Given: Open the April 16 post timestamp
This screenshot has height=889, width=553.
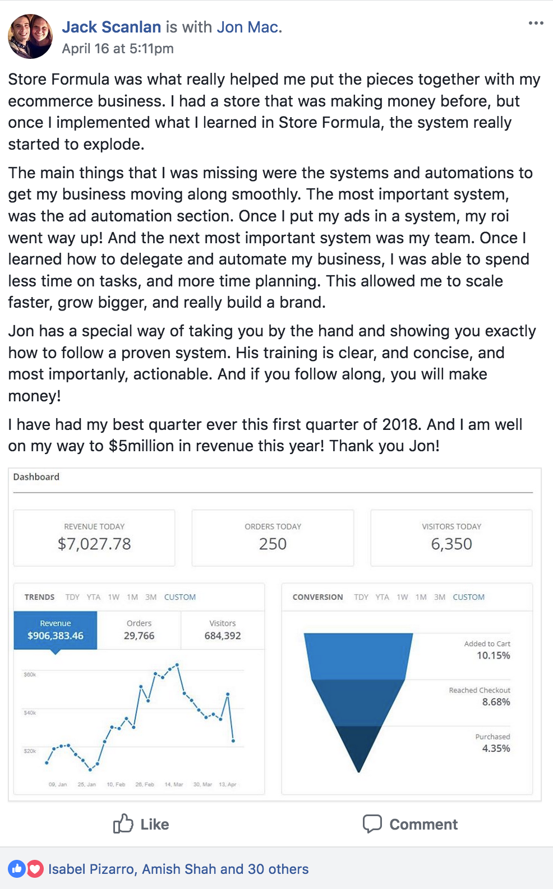Looking at the screenshot, I should coord(118,49).
